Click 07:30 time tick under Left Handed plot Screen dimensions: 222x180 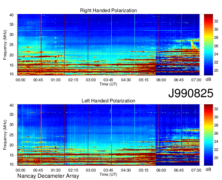point(196,170)
